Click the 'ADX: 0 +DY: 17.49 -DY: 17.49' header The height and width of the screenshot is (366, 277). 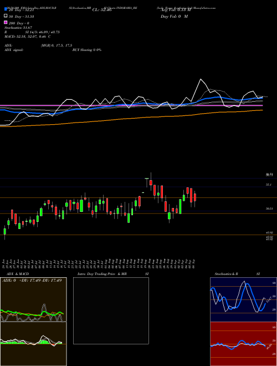(x=32, y=280)
